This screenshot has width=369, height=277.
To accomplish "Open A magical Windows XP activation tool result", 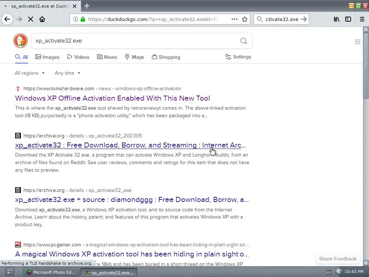I will point(132,254).
